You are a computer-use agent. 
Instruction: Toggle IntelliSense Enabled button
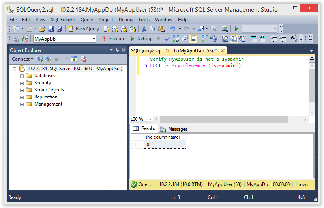194,39
